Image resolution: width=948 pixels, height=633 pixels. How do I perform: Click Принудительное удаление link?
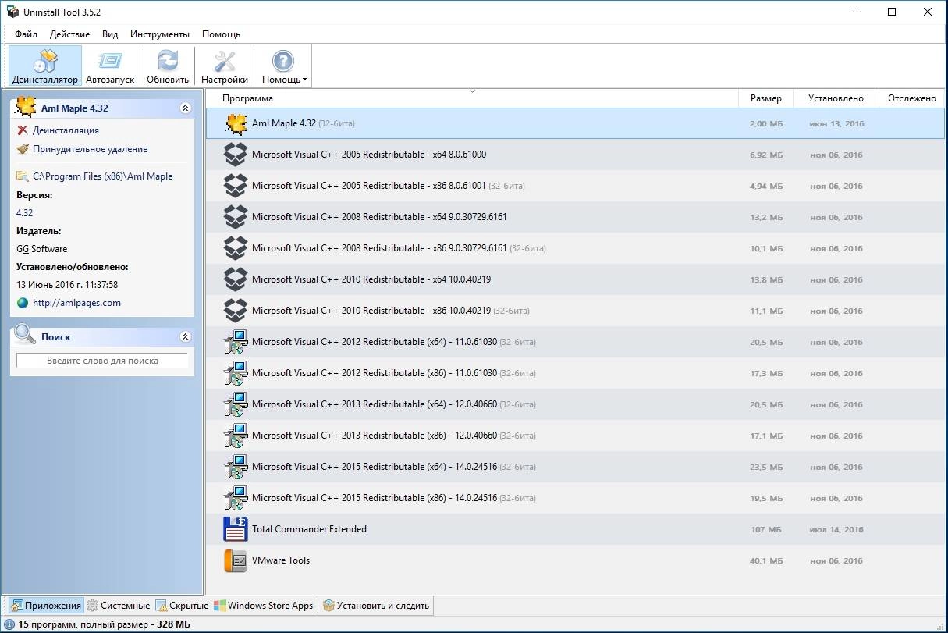coord(90,149)
